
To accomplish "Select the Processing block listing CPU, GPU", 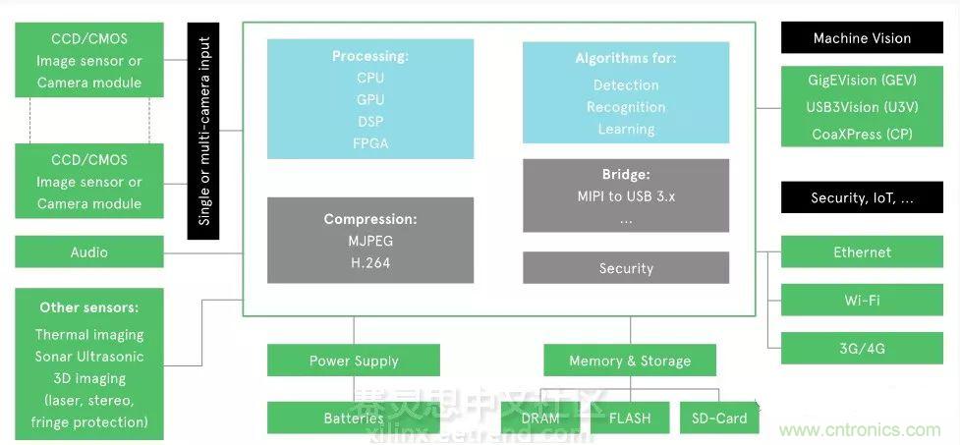I will point(370,99).
